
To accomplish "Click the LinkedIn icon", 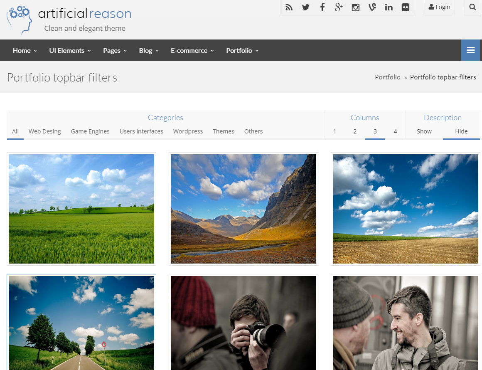I will 389,7.
